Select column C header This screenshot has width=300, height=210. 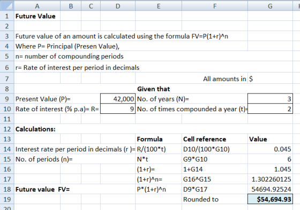[x=91, y=6]
